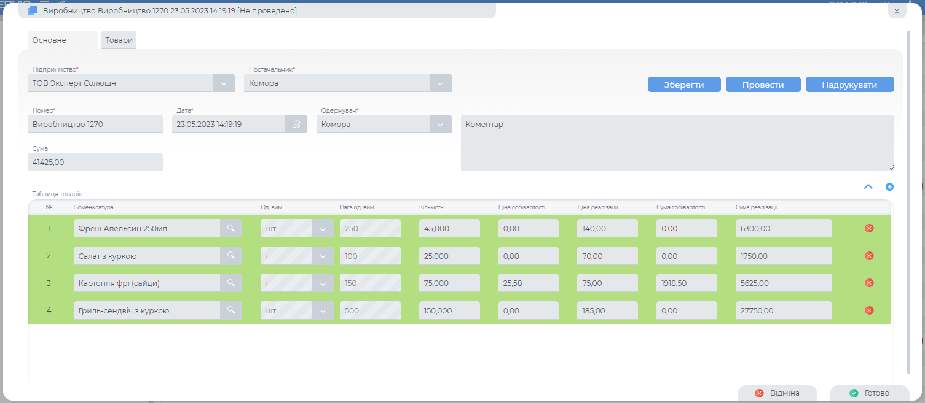This screenshot has width=925, height=403.
Task: Open the date picker calendar icon
Action: pyautogui.click(x=296, y=124)
